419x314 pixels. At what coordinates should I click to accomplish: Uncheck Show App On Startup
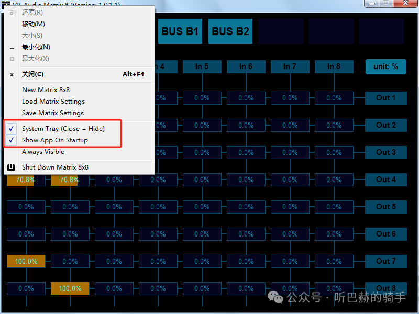(x=54, y=140)
